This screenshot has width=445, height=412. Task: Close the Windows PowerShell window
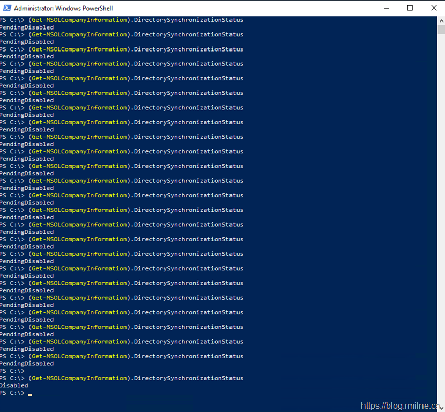[x=434, y=8]
